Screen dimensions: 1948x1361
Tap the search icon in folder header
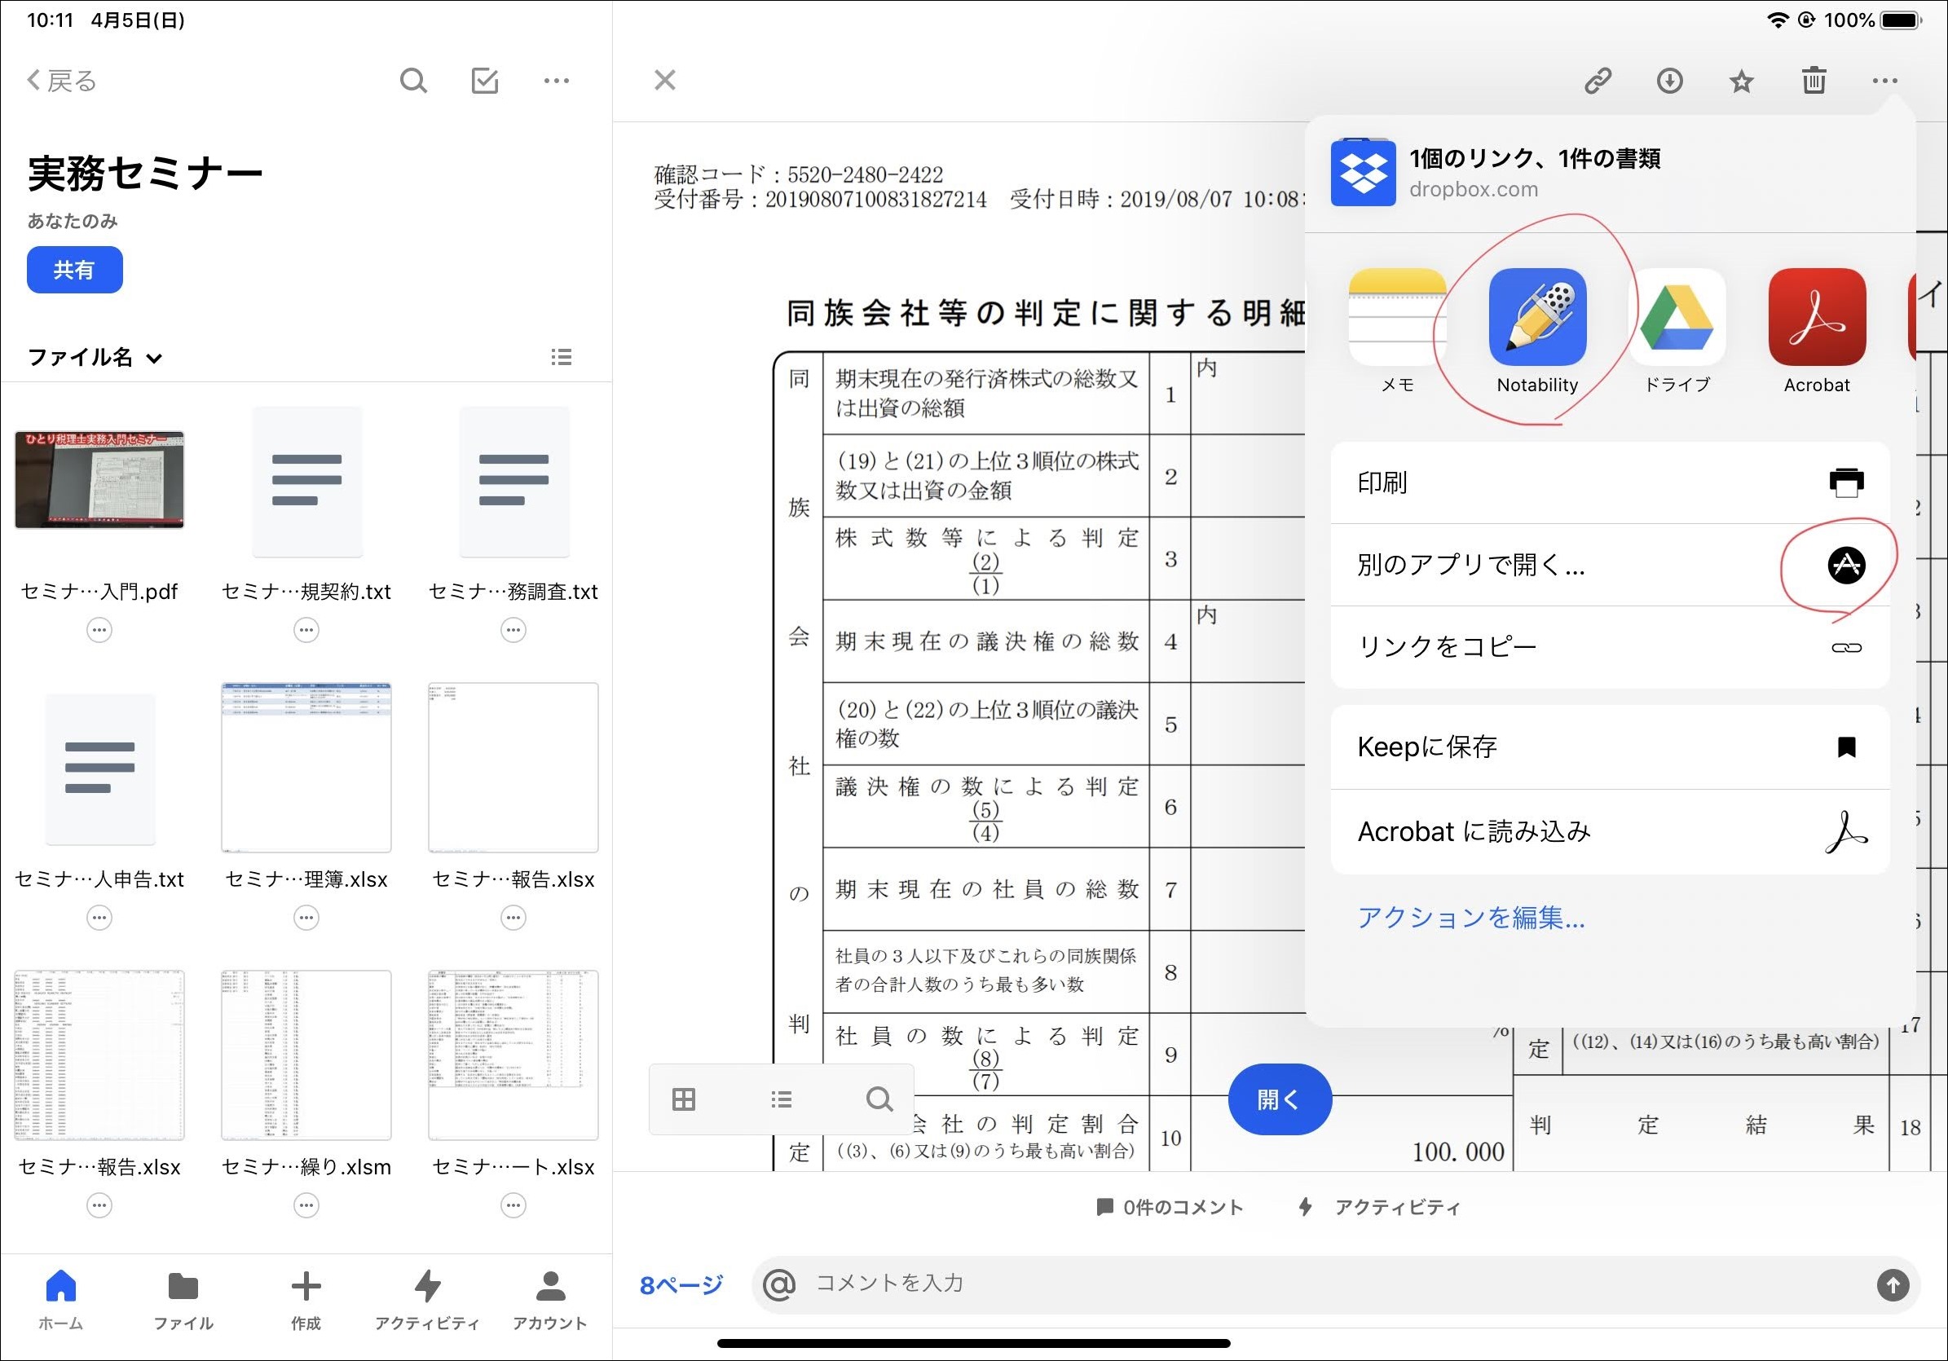(x=413, y=81)
